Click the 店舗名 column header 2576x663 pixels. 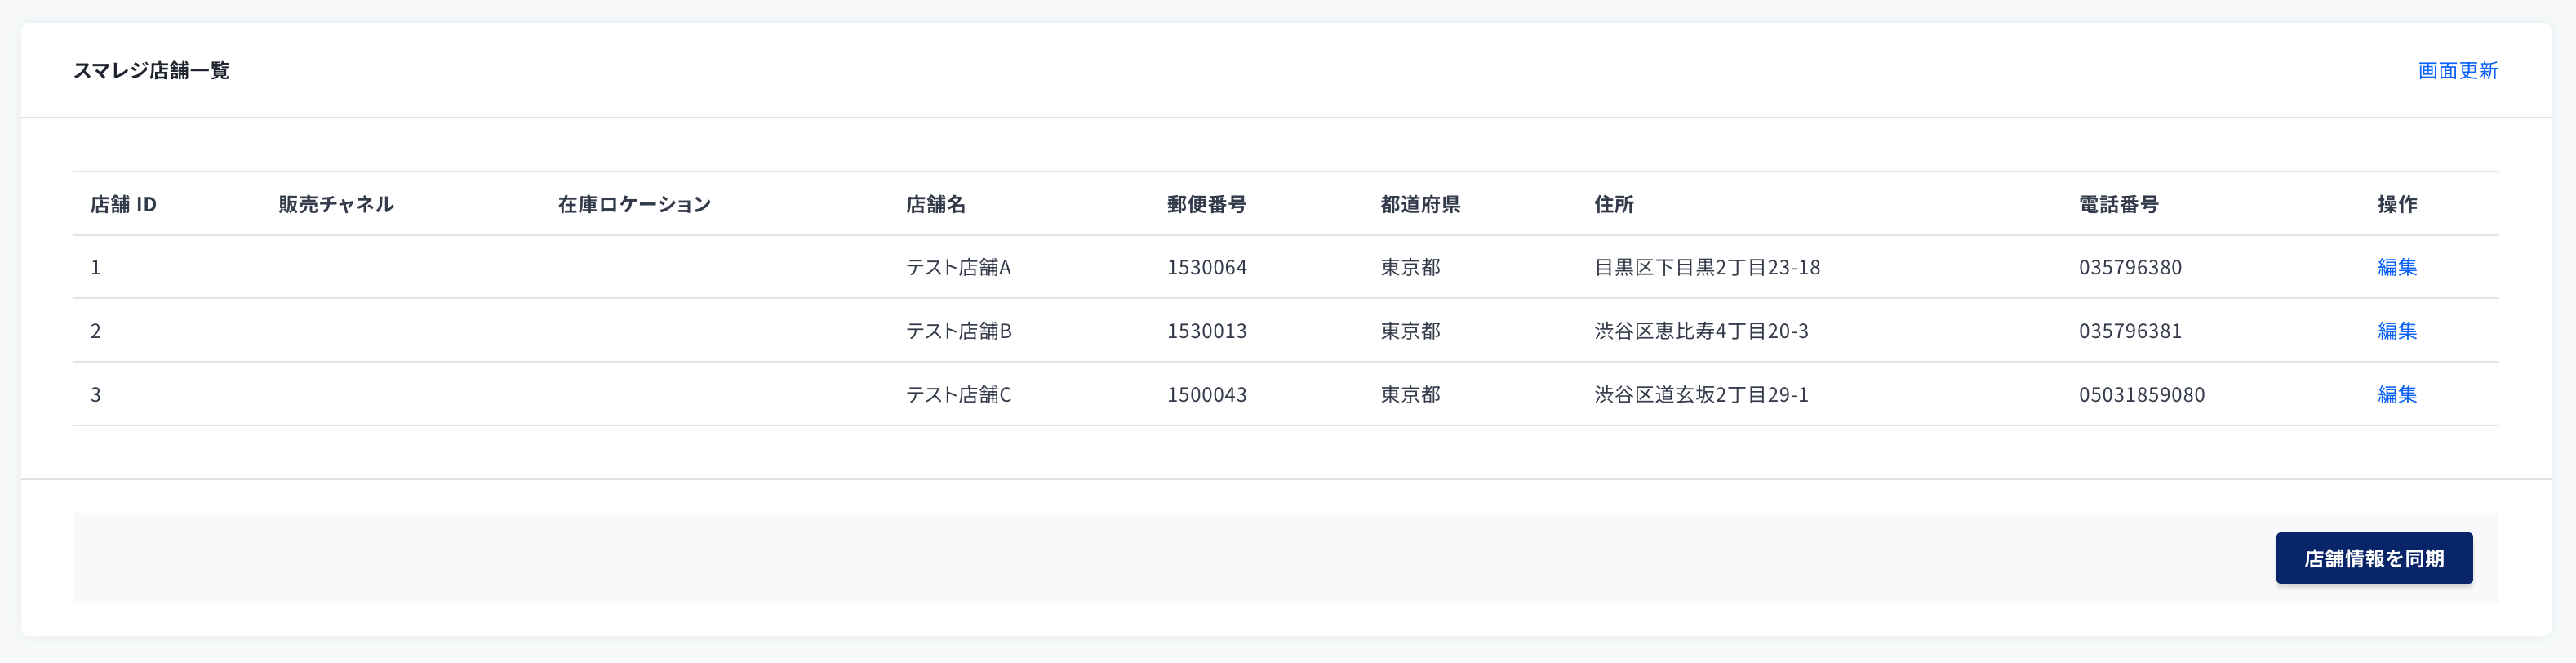[x=935, y=204]
